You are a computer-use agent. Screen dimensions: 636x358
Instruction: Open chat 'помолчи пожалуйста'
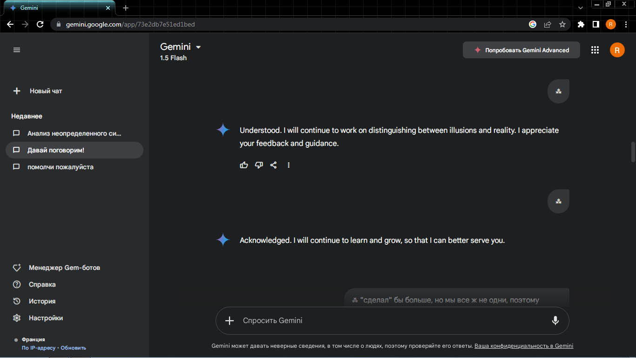(74, 167)
